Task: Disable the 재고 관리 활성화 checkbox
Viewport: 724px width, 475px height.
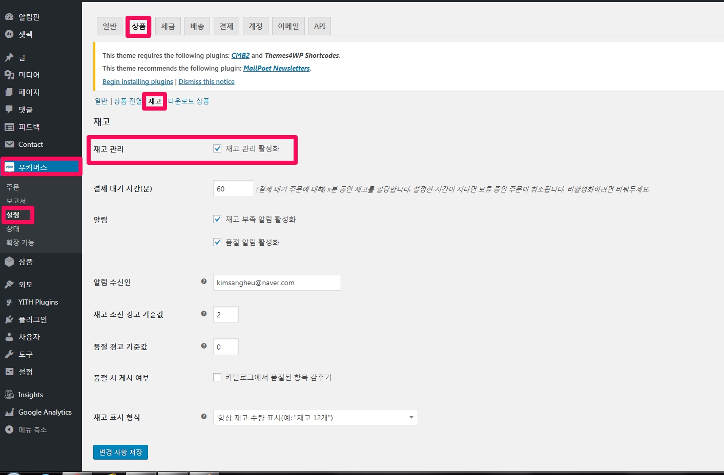Action: coord(217,148)
